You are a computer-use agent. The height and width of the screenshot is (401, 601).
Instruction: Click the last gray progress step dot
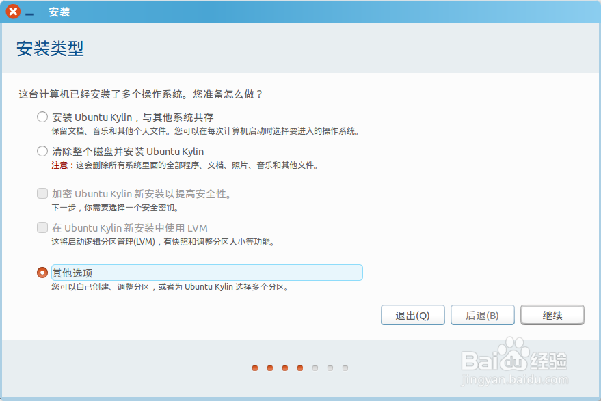point(344,368)
